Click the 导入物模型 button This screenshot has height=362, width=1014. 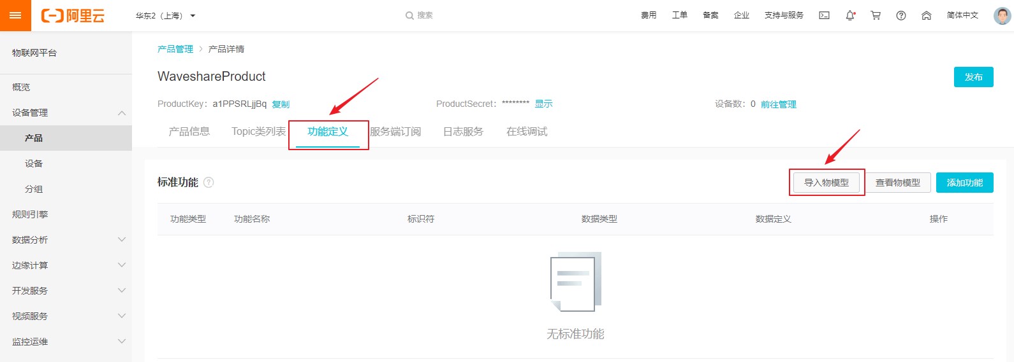click(827, 183)
